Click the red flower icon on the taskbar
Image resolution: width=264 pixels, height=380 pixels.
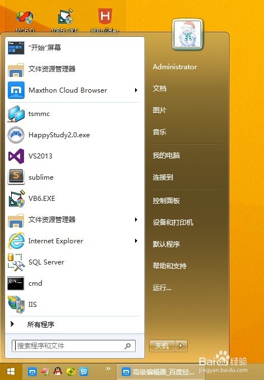pyautogui.click(x=45, y=371)
